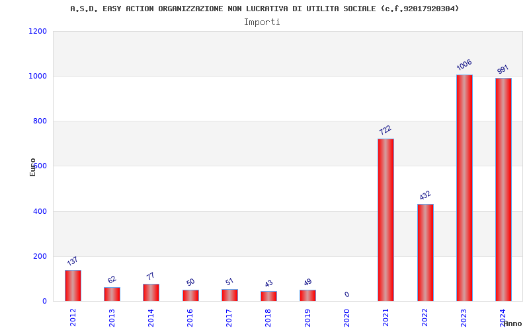Select the 2021 bar valued 722
The image size is (529, 330).
tap(386, 220)
